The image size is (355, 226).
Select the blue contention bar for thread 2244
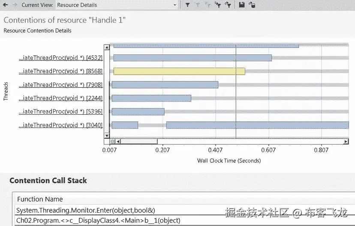[x=151, y=98]
